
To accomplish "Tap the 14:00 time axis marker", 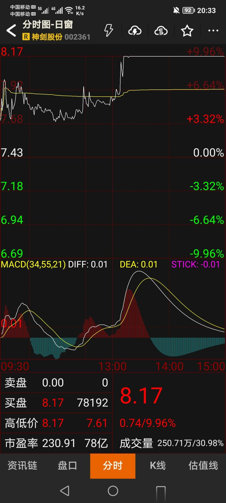I will (x=169, y=366).
